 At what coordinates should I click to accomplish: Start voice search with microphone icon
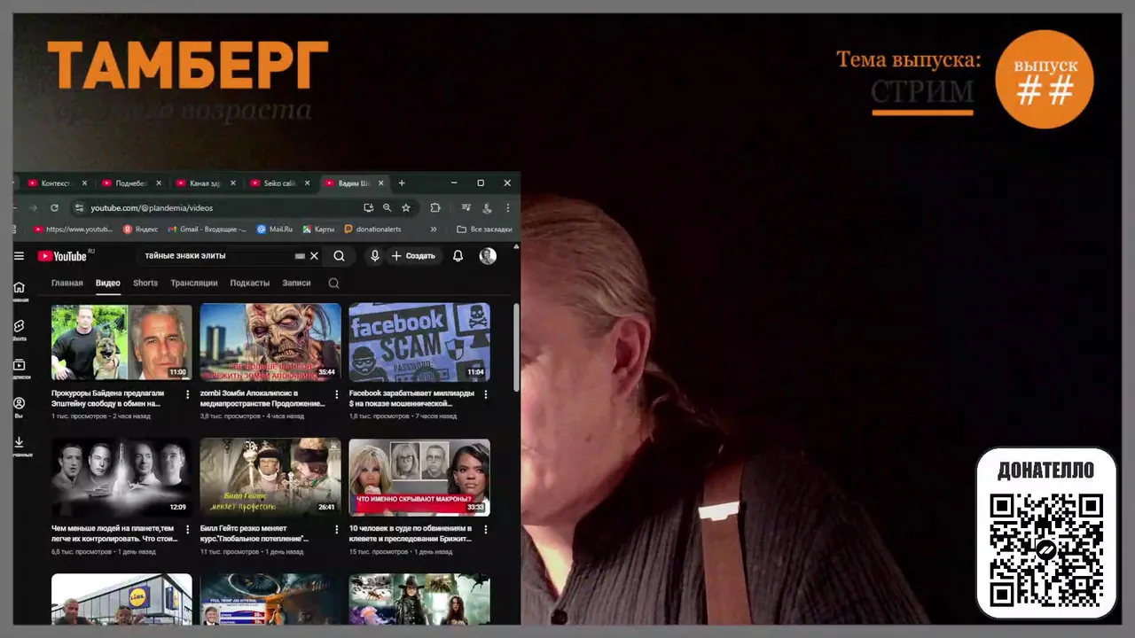375,256
